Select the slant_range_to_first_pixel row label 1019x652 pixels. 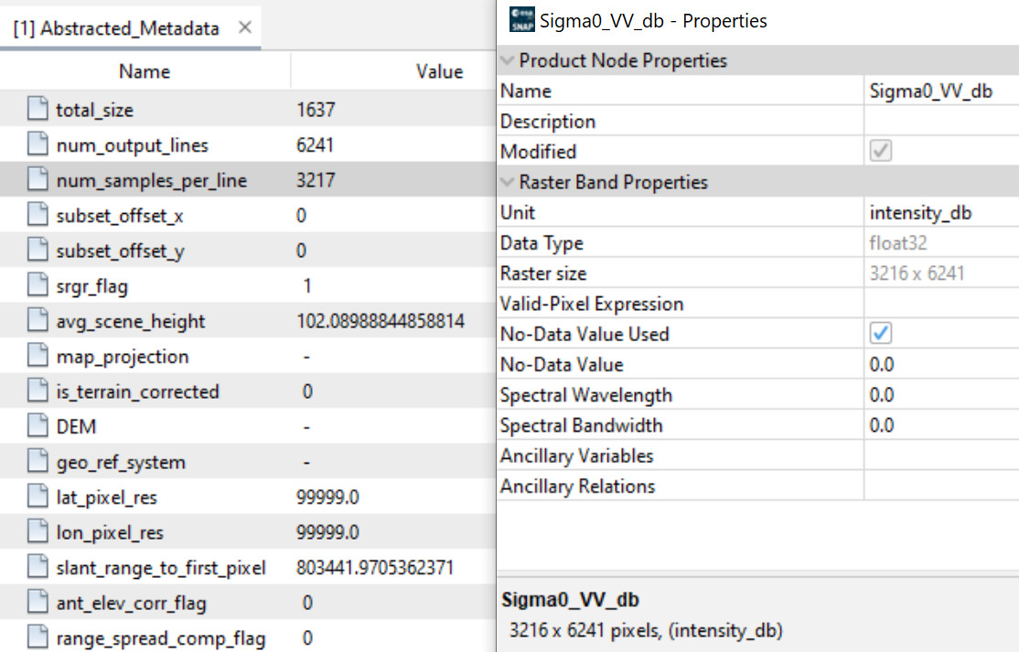pos(161,568)
